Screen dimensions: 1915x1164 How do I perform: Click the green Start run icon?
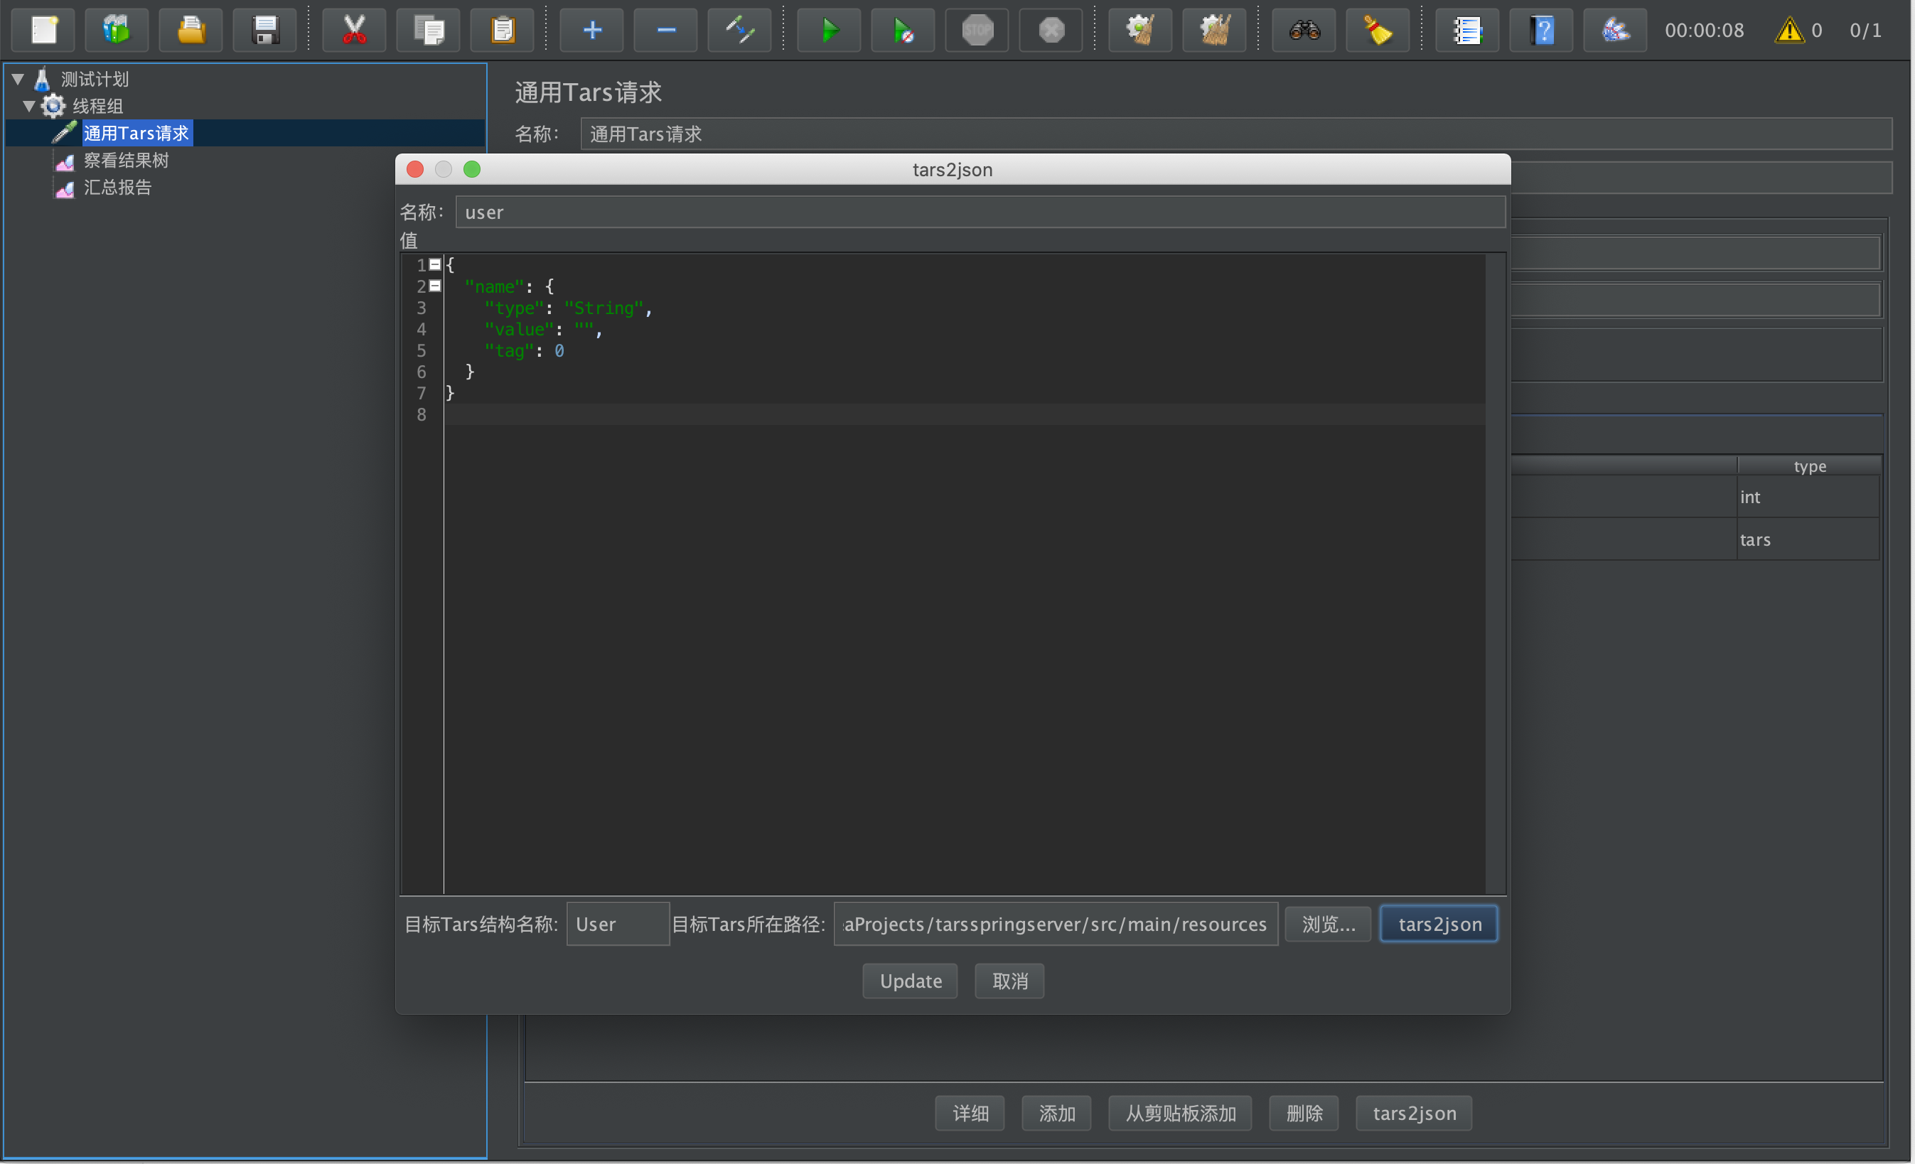point(830,31)
